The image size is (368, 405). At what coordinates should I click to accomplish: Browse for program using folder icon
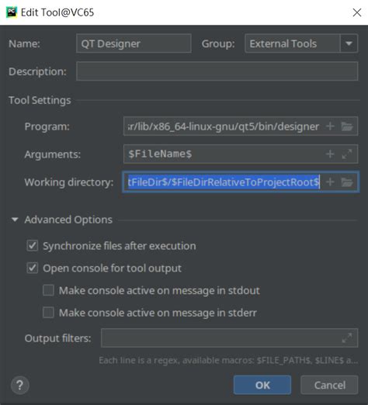click(347, 126)
